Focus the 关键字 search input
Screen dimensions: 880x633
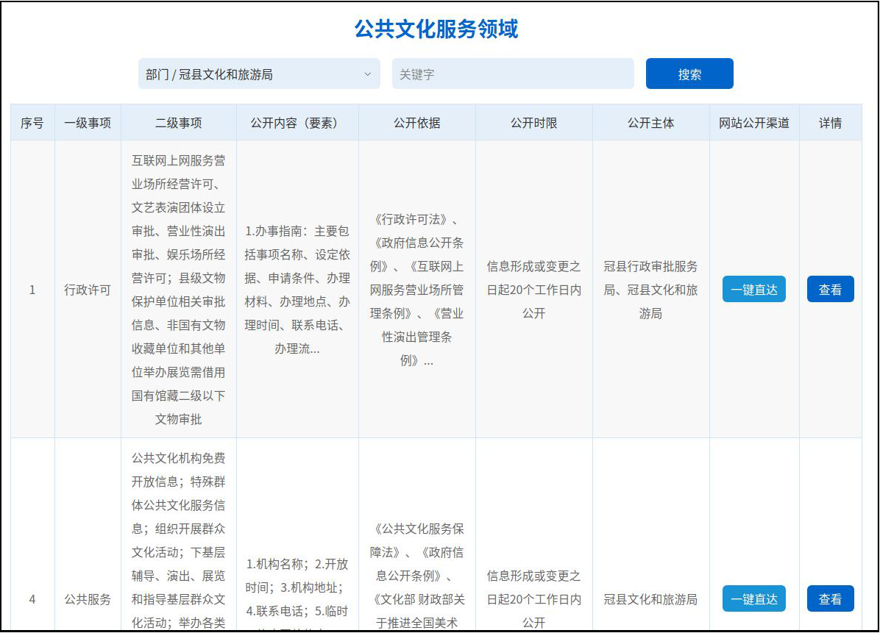(x=513, y=74)
